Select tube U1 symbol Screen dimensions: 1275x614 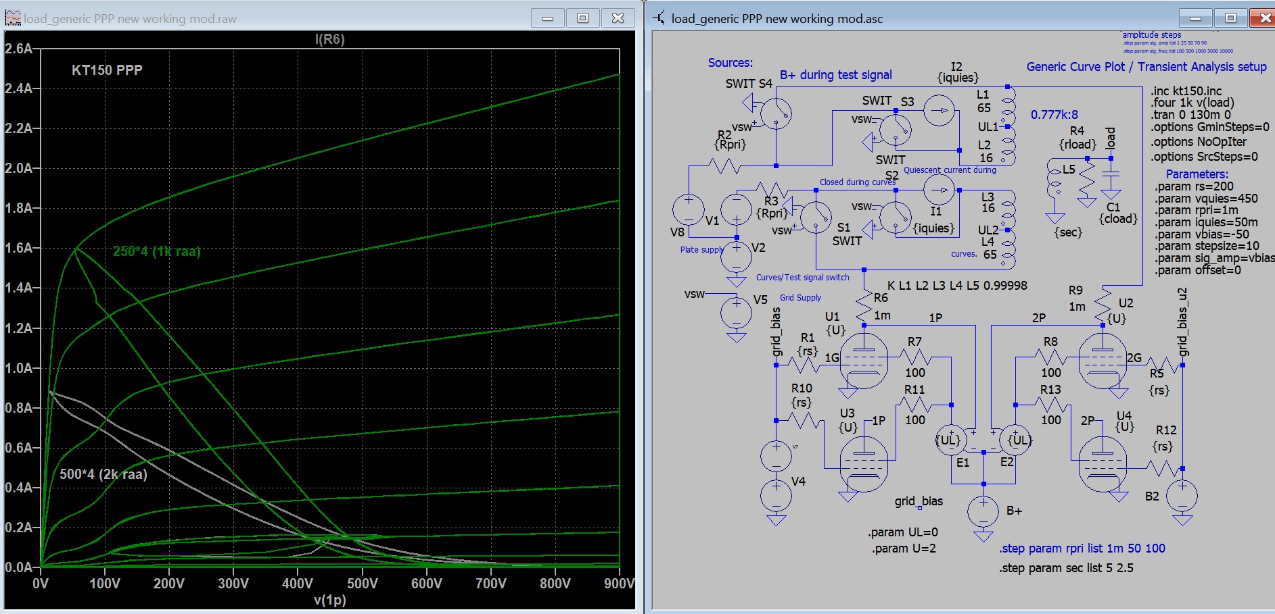pos(864,361)
